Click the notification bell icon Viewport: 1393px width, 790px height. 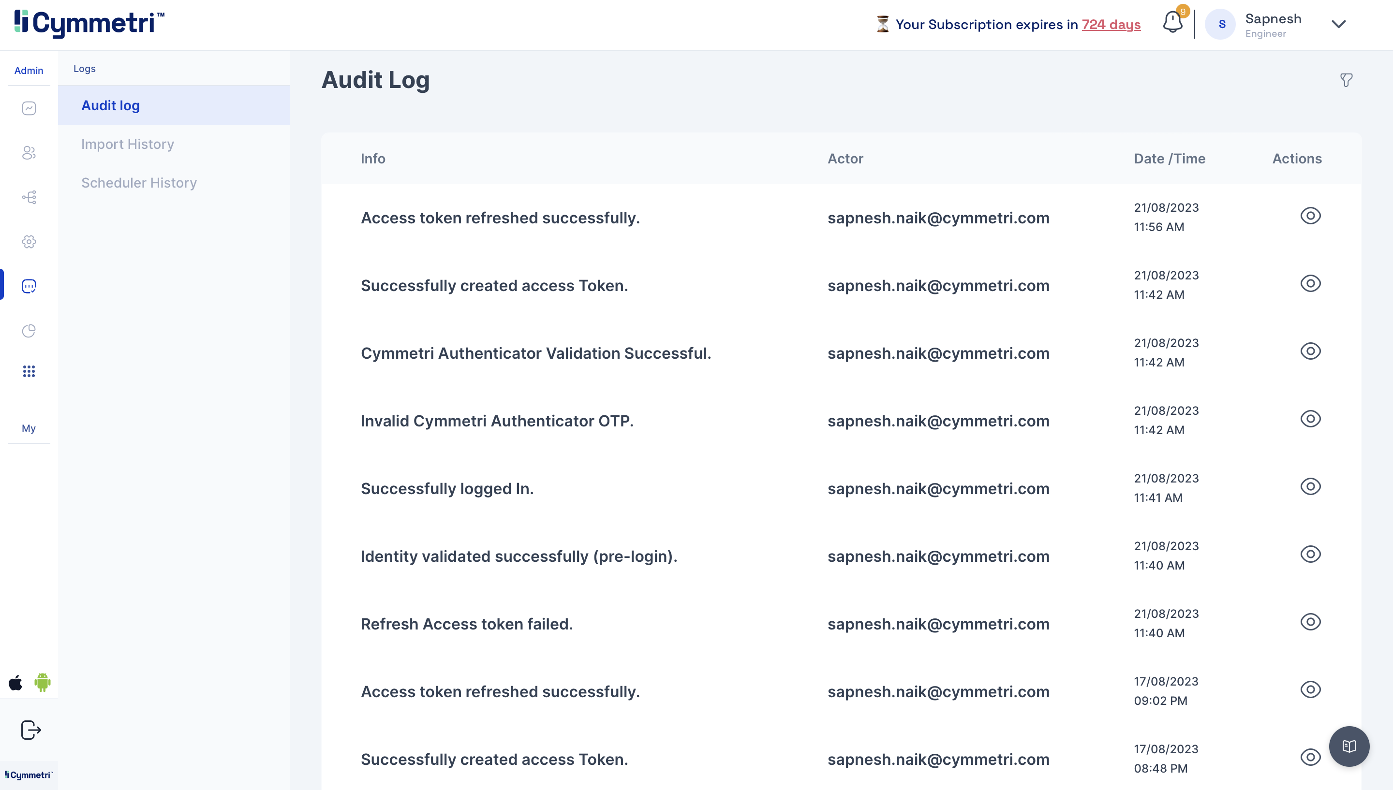coord(1172,23)
